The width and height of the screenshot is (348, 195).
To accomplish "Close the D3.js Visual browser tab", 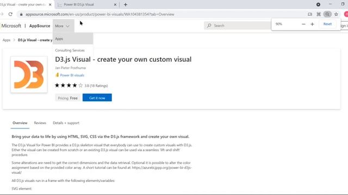I will pyautogui.click(x=50, y=5).
